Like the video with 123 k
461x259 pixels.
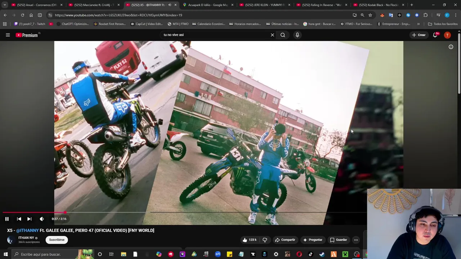click(249, 240)
